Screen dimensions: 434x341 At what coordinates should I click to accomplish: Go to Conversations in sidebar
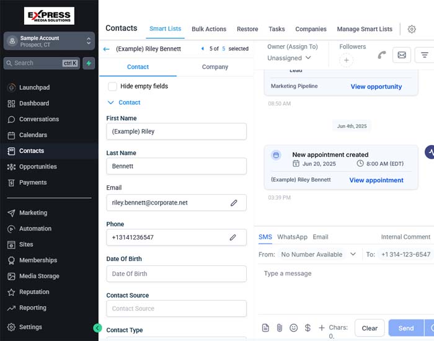(x=33, y=119)
